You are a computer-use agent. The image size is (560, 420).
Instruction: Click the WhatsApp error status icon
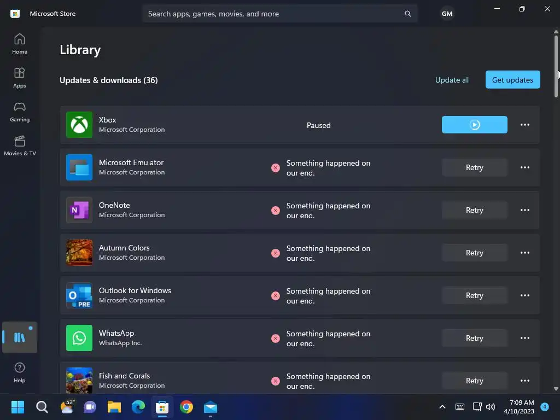click(276, 338)
